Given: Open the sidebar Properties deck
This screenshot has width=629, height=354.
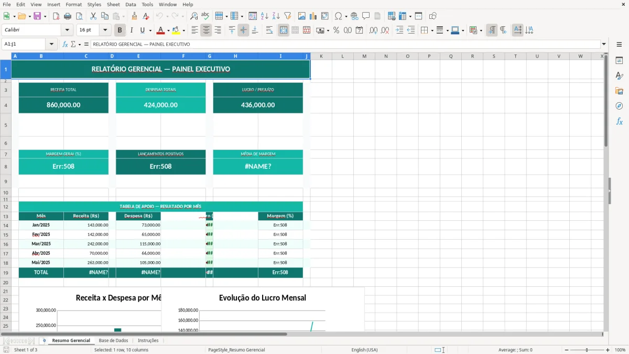Looking at the screenshot, I should [619, 61].
